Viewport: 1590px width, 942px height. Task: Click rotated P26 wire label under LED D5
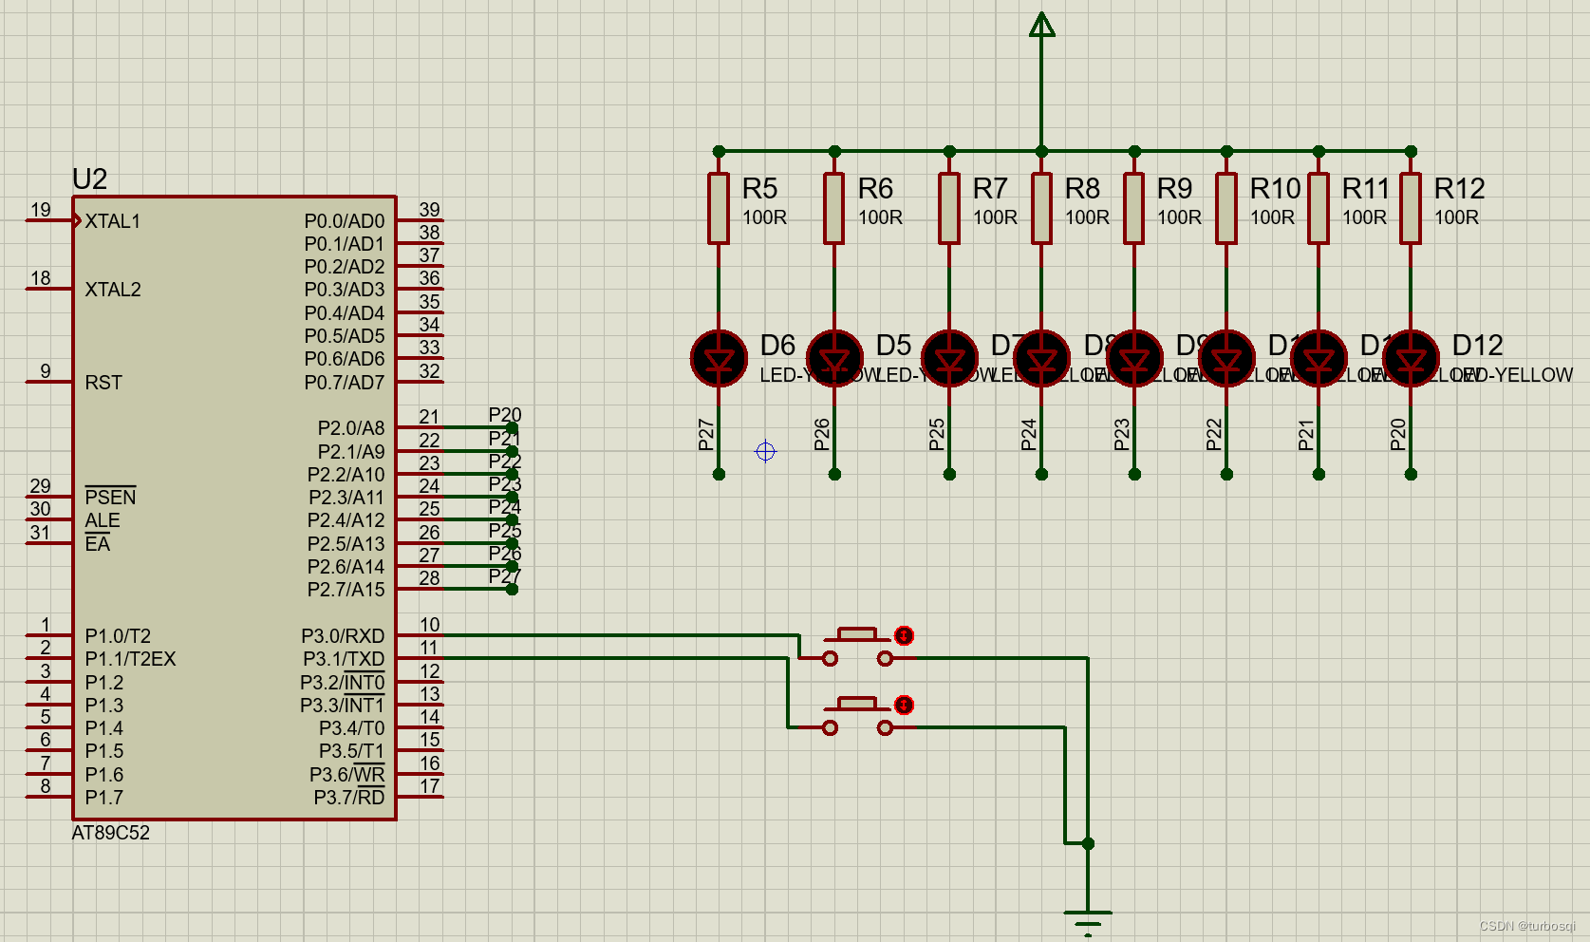pyautogui.click(x=821, y=434)
